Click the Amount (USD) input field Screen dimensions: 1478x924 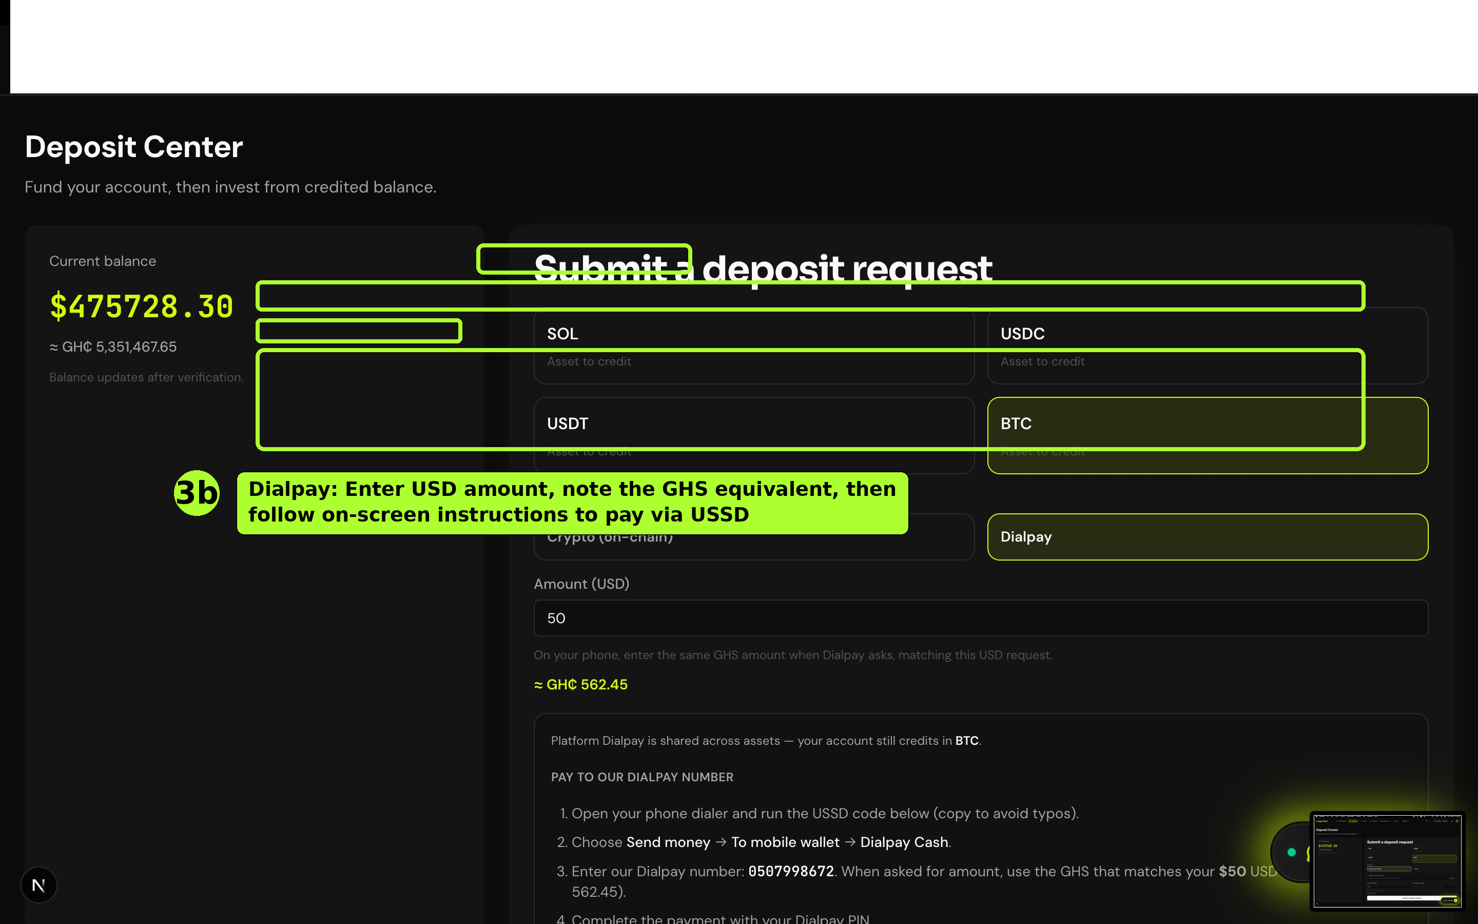tap(981, 618)
